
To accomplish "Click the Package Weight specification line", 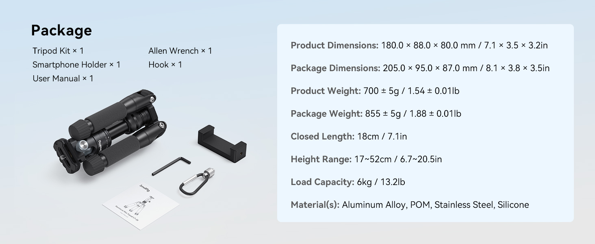I will 376,113.
